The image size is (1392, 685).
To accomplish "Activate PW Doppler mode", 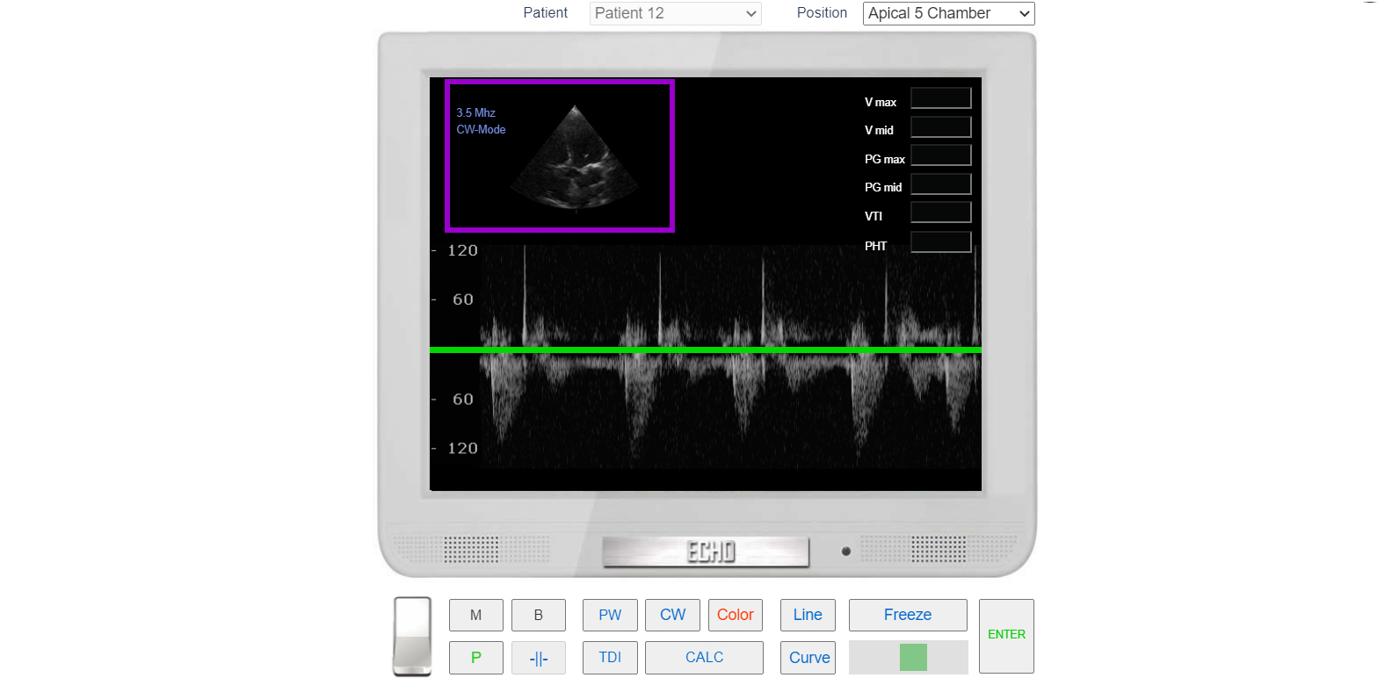I will pos(610,615).
